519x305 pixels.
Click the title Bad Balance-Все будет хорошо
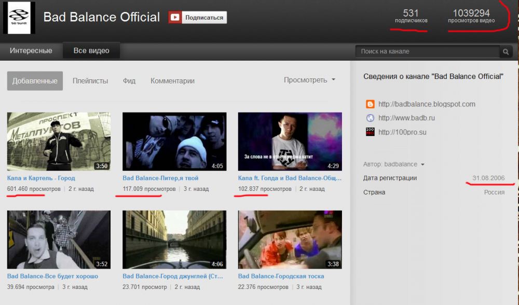pos(52,276)
